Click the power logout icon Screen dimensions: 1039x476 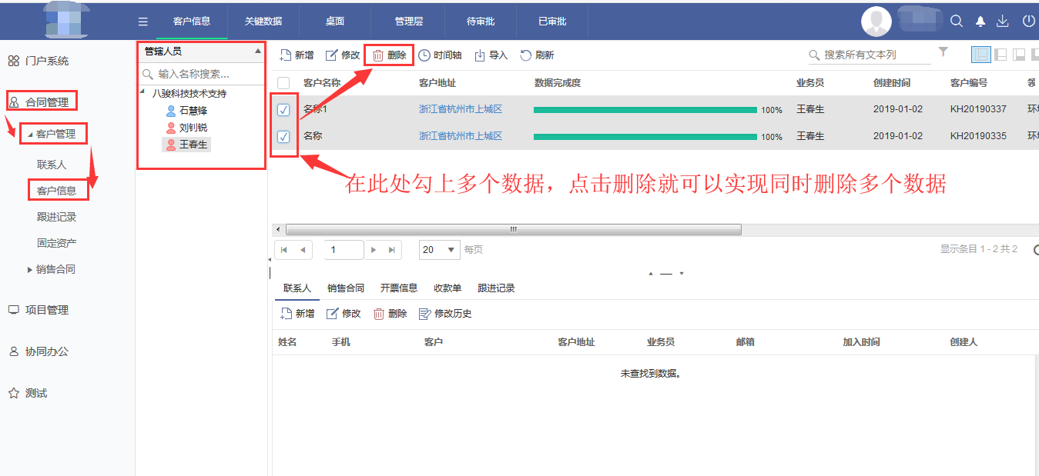point(1028,22)
